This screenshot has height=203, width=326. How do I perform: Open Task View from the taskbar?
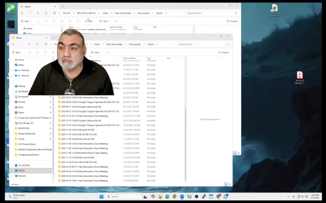145,197
